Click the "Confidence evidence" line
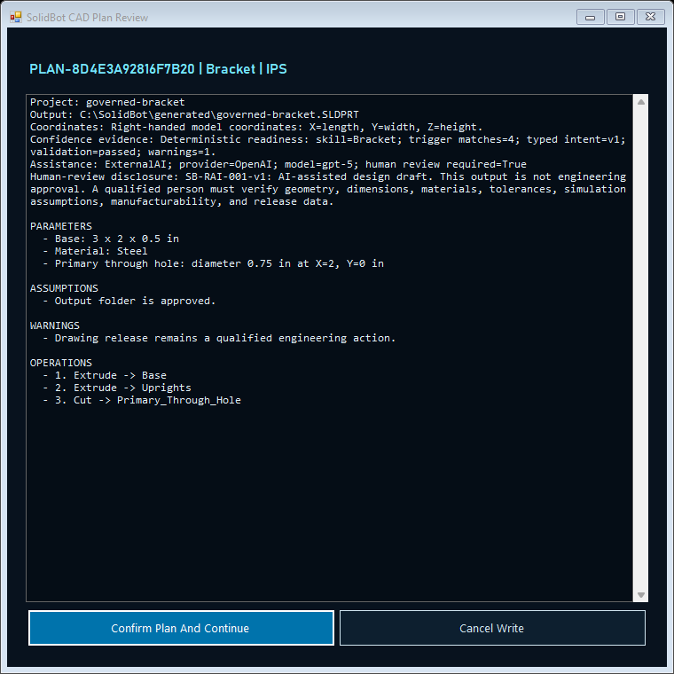 327,140
